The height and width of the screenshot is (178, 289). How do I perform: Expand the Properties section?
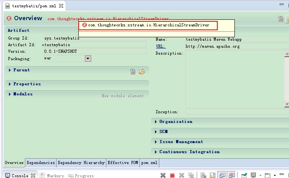coord(10,84)
